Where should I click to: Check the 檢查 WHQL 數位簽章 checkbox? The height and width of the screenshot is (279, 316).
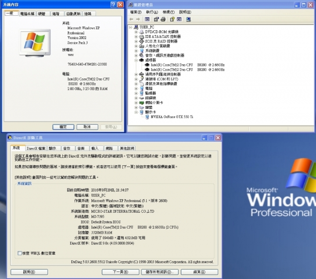pyautogui.click(x=20, y=253)
